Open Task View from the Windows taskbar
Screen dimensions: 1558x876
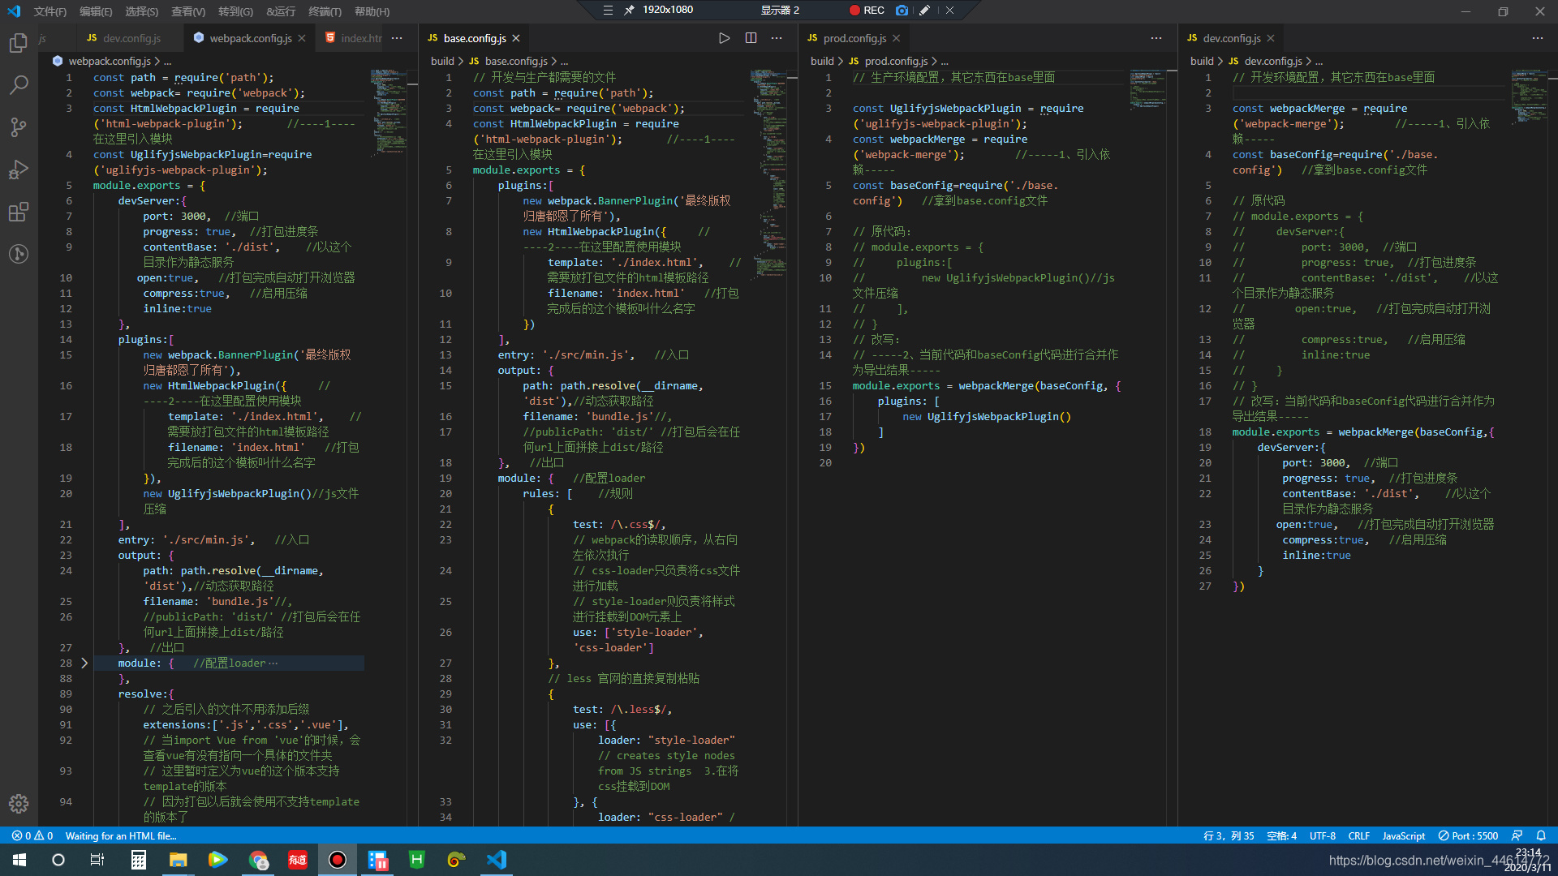pyautogui.click(x=97, y=860)
